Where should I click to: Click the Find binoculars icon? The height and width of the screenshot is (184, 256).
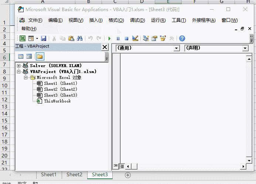[80, 38]
